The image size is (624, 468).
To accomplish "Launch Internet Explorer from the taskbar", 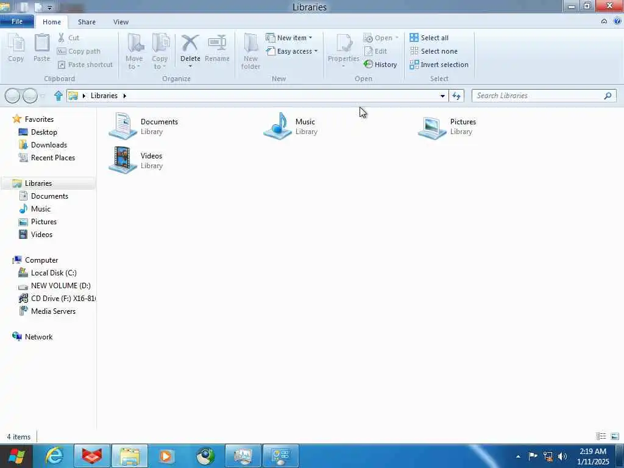I will click(54, 456).
